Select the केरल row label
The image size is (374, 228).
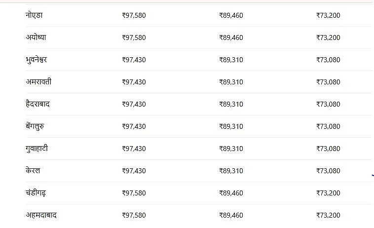(x=33, y=171)
